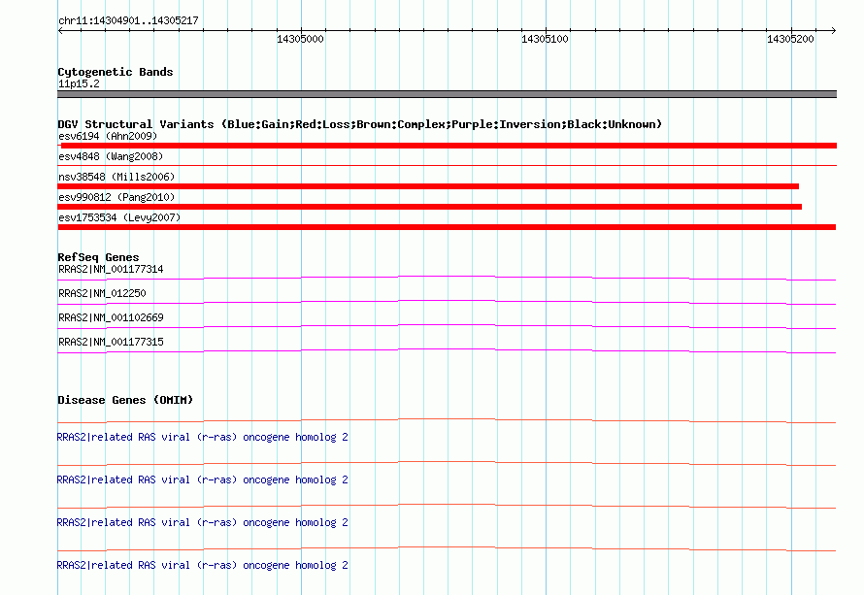This screenshot has width=864, height=595.
Task: Click the magenta line for NM_001102669
Action: [447, 327]
